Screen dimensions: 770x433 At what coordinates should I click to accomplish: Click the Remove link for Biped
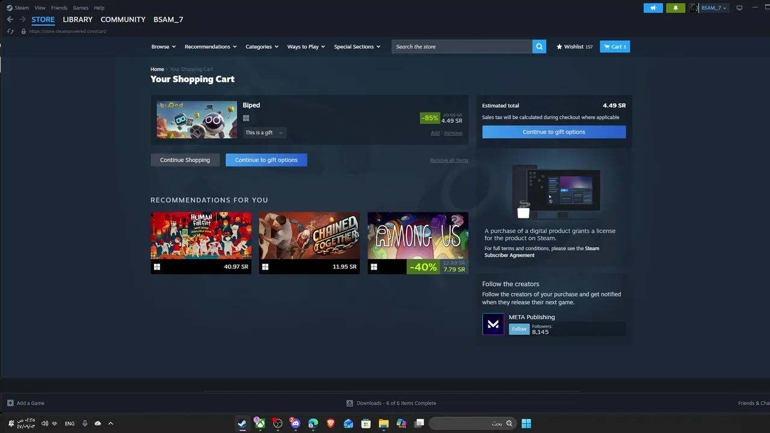453,133
